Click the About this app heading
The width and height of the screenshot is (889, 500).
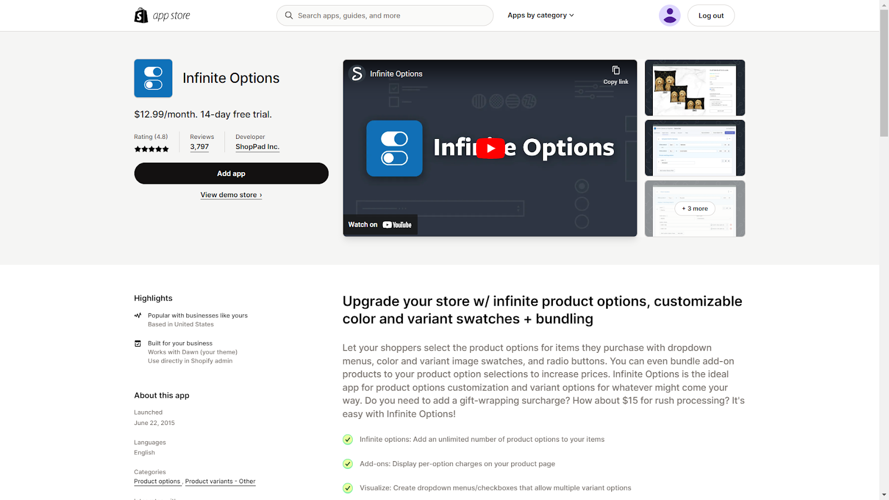click(162, 396)
